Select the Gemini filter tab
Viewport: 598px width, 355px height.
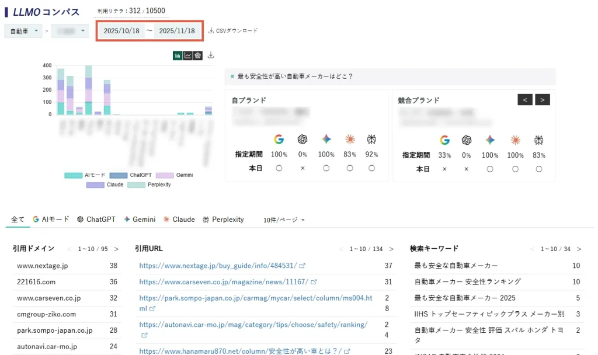tap(140, 220)
